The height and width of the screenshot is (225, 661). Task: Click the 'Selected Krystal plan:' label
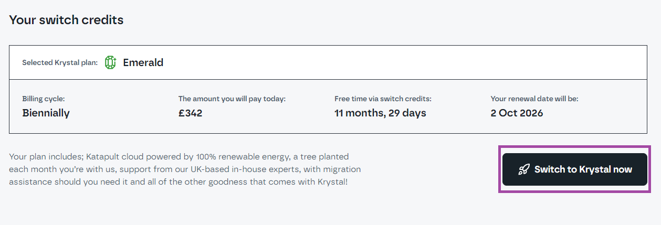60,62
